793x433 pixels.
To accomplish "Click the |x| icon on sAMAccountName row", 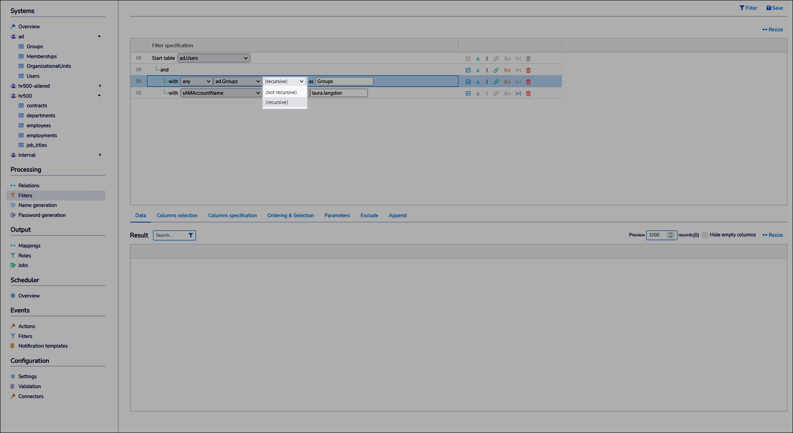I will point(518,94).
